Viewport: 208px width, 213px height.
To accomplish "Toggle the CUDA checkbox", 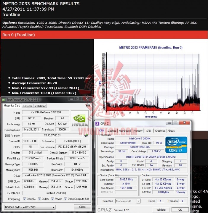I will pyautogui.click(x=39, y=199).
